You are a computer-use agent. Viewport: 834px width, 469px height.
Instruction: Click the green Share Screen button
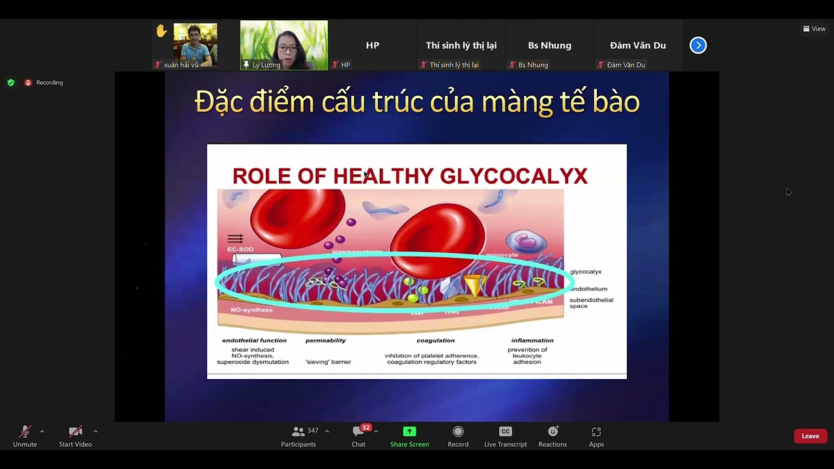(x=409, y=436)
